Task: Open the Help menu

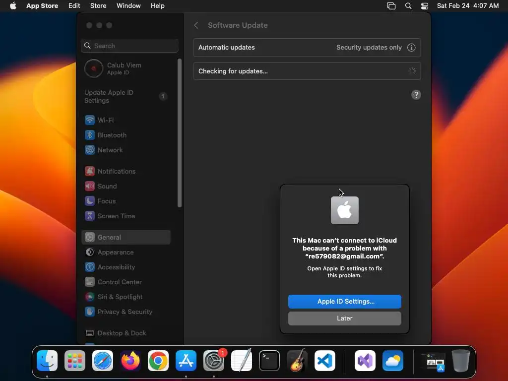Action: click(x=157, y=6)
